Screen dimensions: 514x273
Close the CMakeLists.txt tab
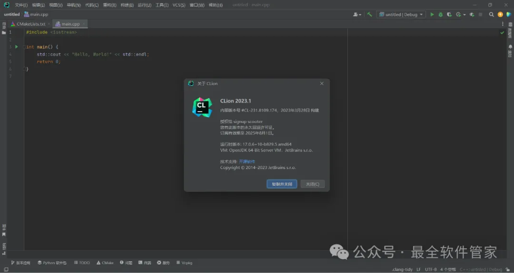point(49,24)
